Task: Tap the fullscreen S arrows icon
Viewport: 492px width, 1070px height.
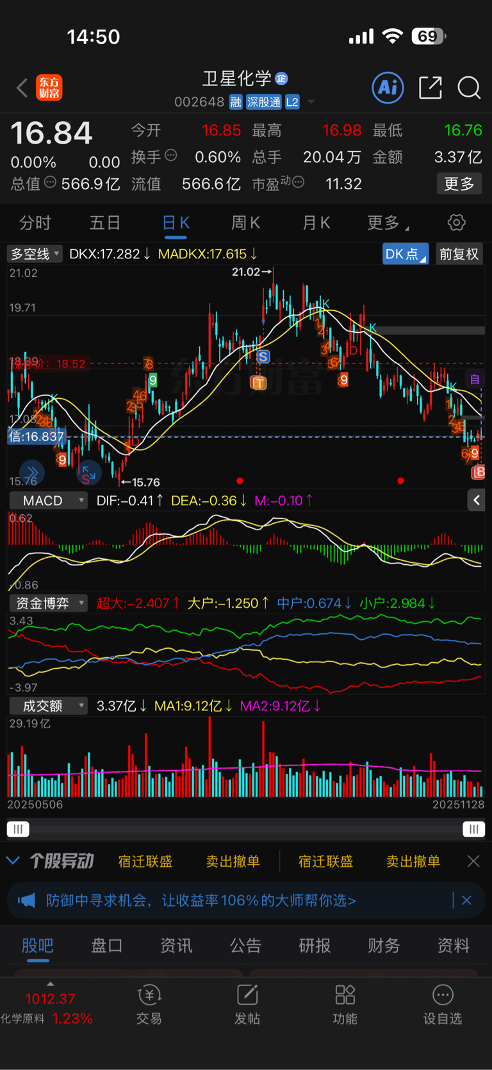Action: click(x=88, y=474)
